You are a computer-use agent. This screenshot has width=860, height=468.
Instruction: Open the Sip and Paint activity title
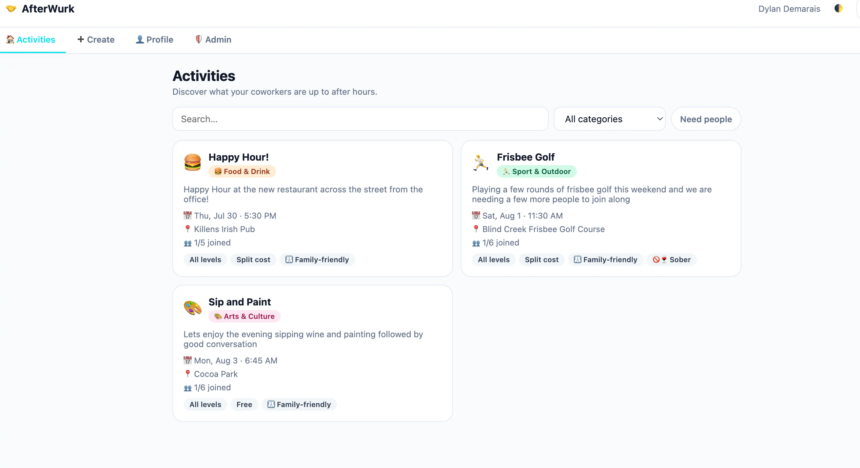(239, 302)
